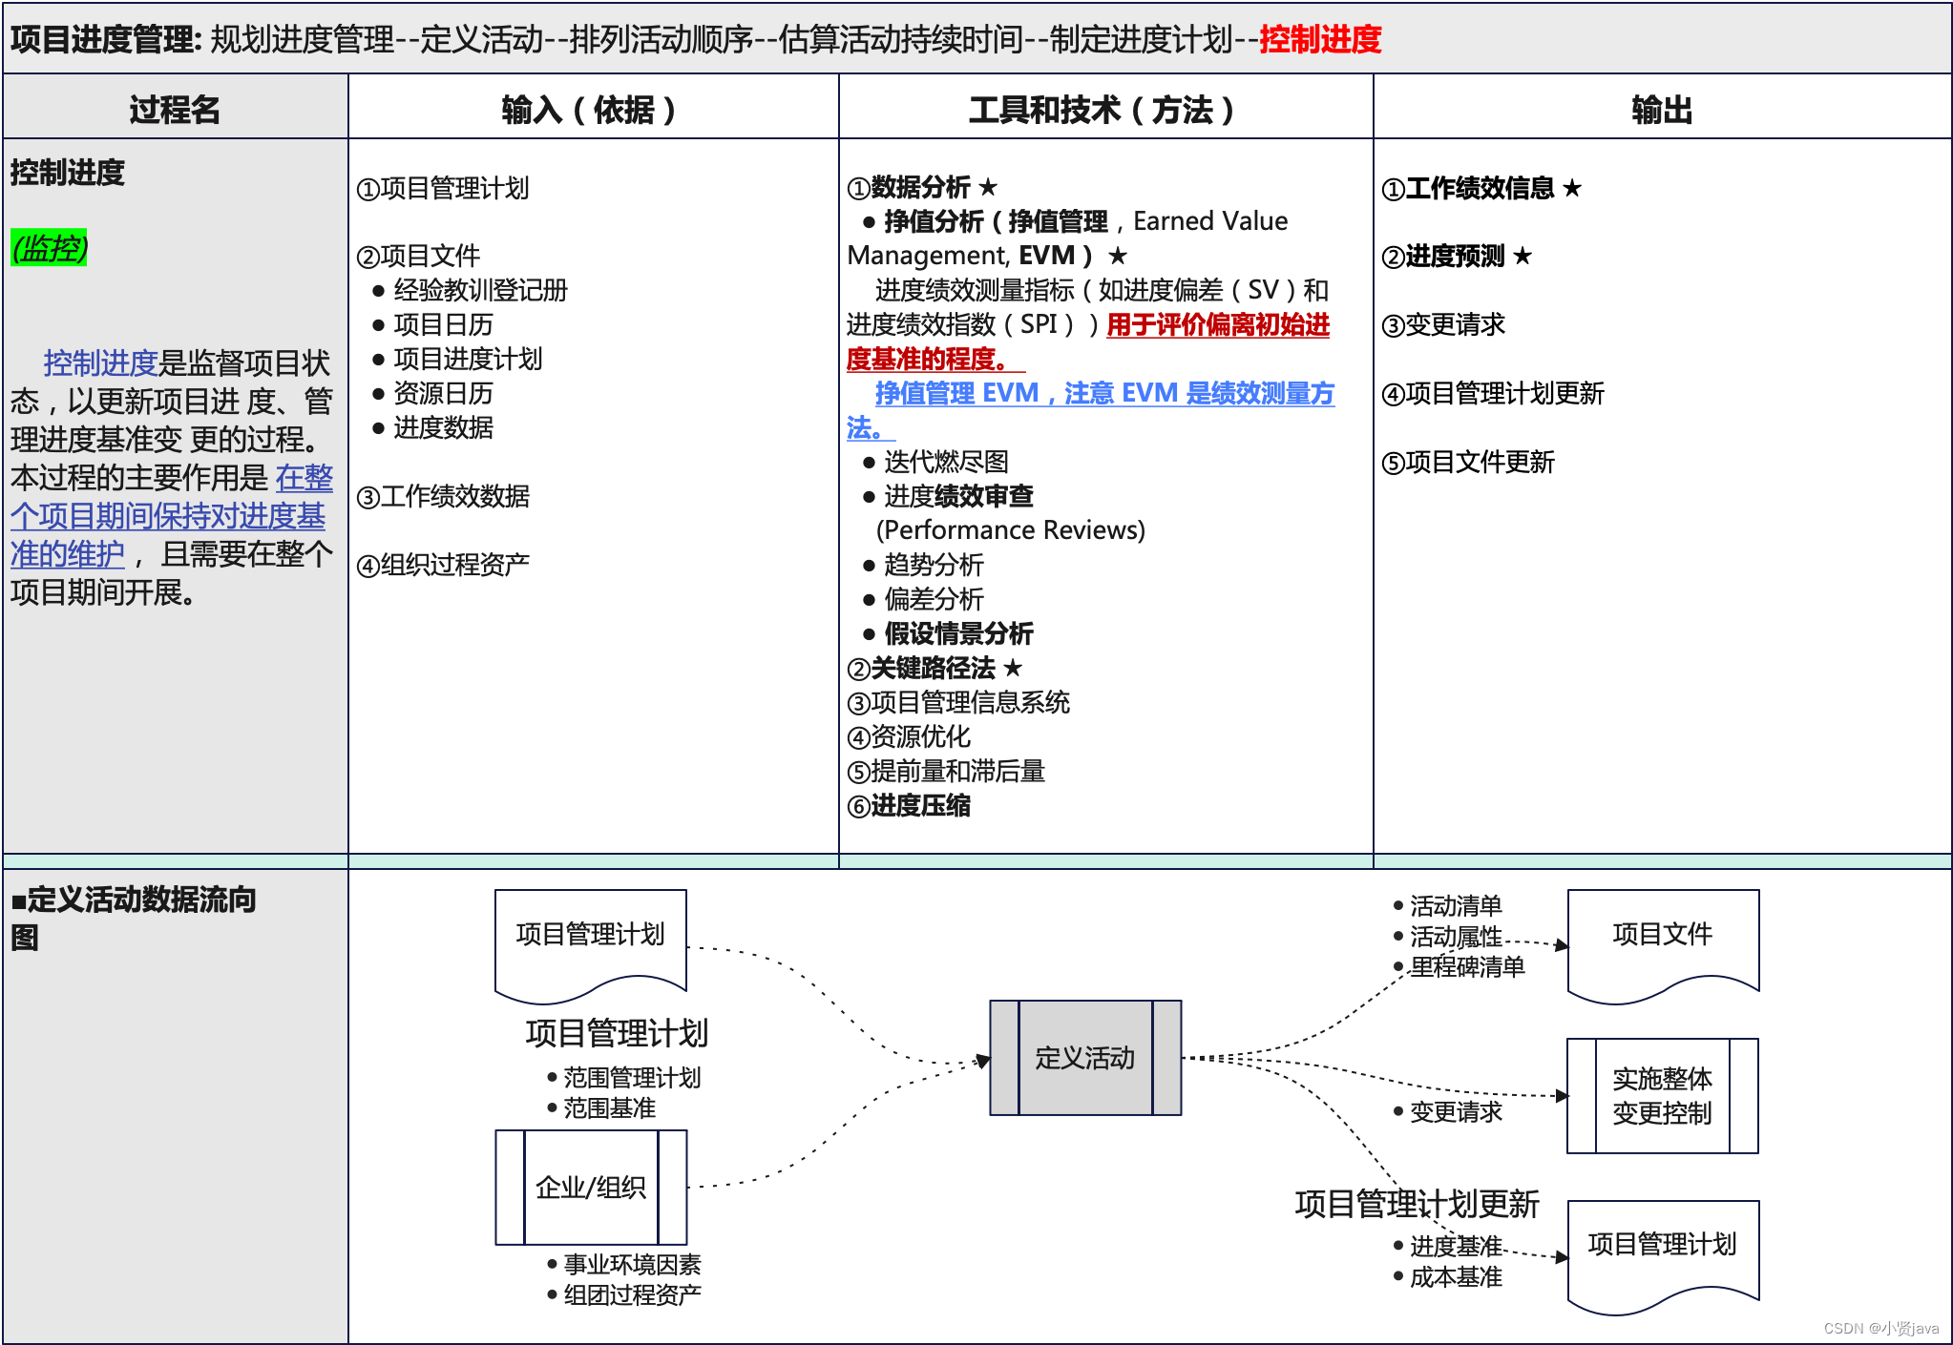Click the (Performance Reviews) text

pyautogui.click(x=1010, y=529)
